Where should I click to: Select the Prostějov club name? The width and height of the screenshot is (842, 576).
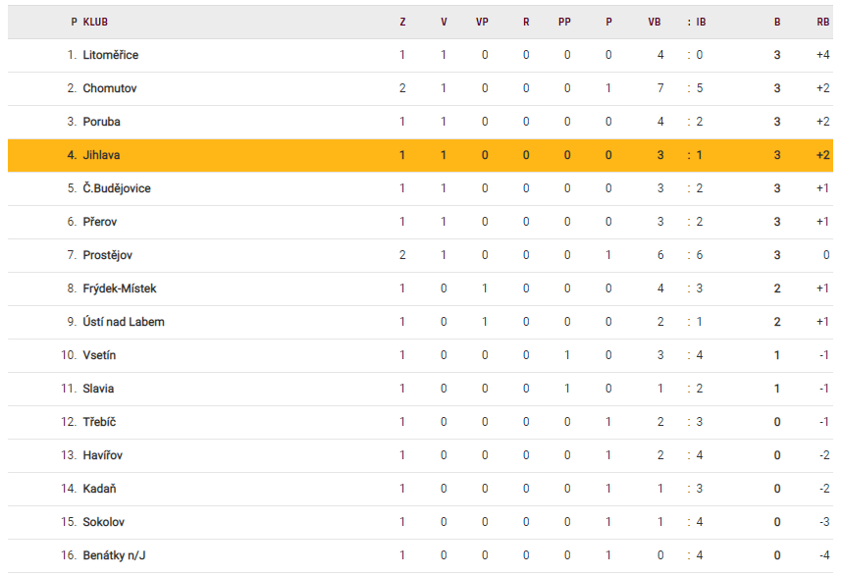107,255
